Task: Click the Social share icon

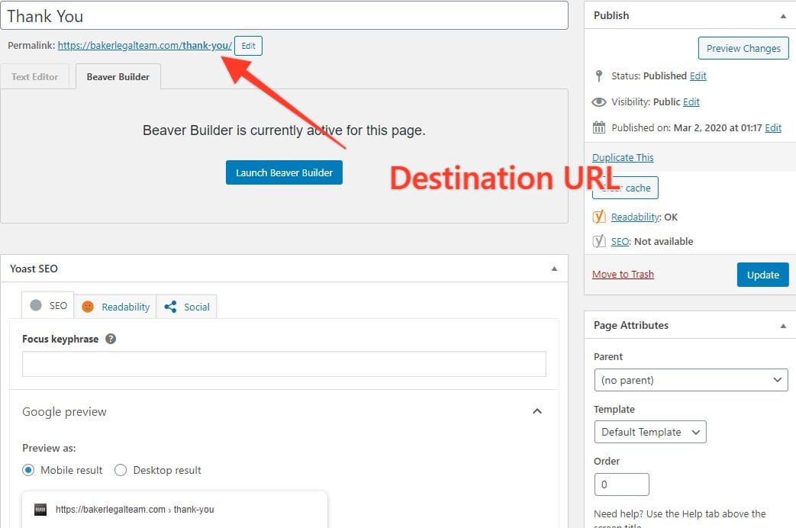Action: [171, 307]
